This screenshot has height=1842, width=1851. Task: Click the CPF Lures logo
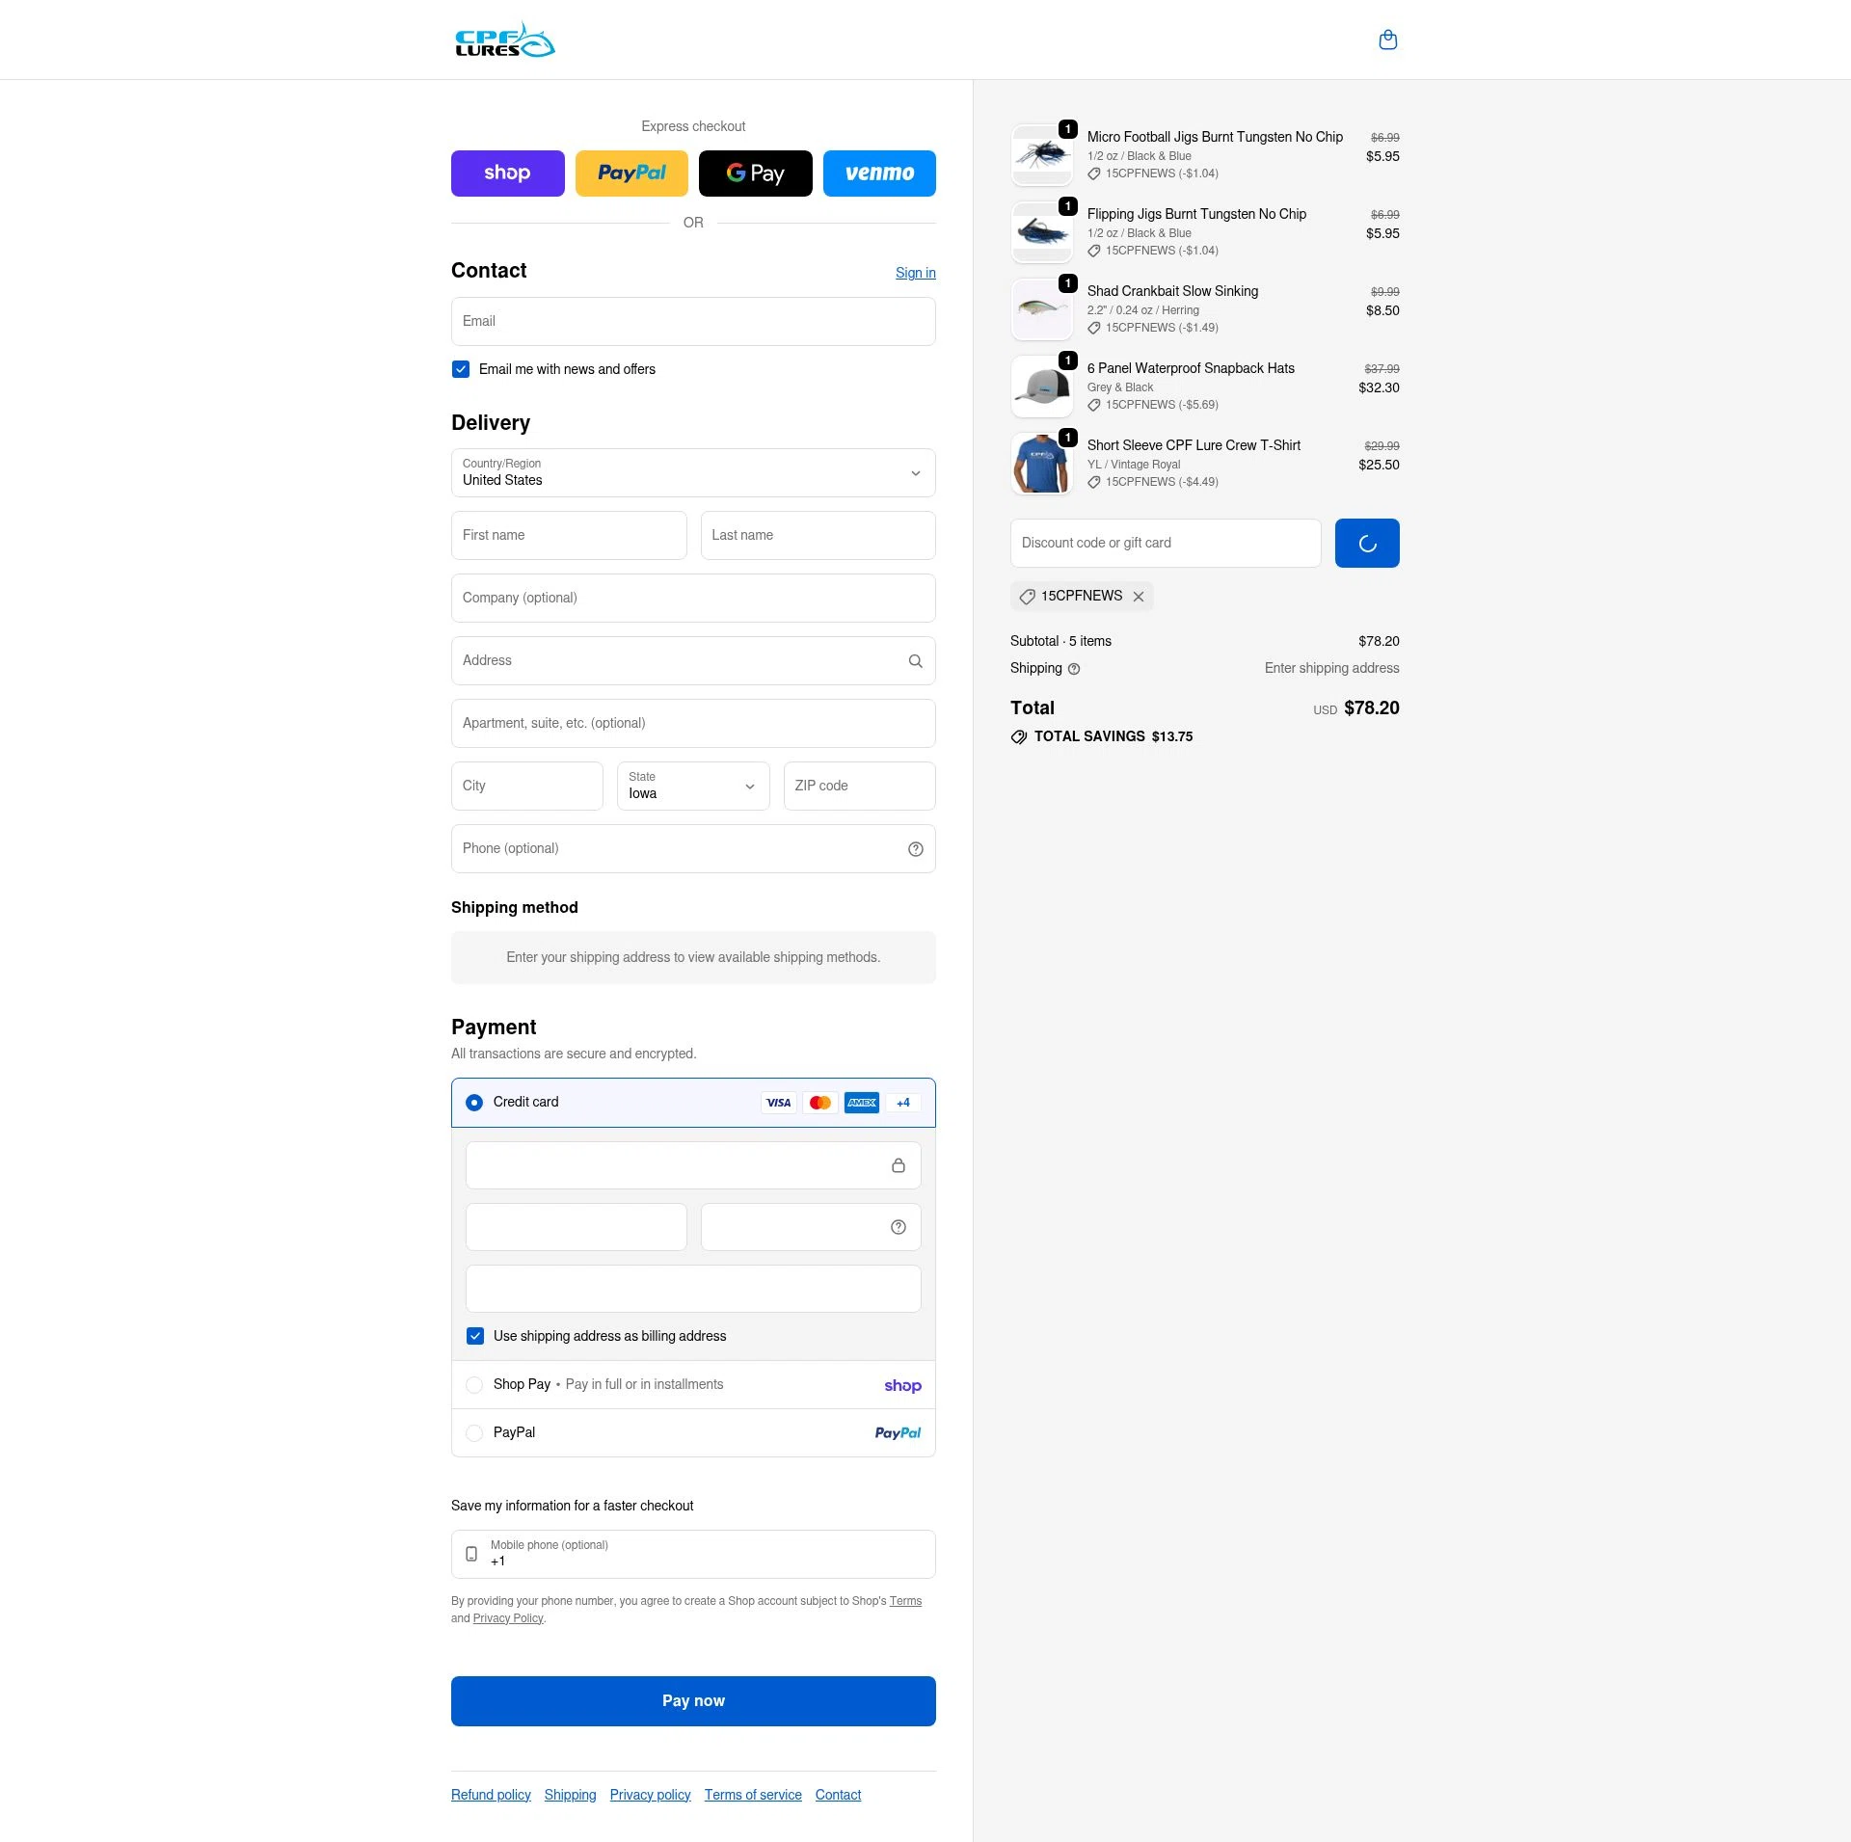(x=503, y=40)
